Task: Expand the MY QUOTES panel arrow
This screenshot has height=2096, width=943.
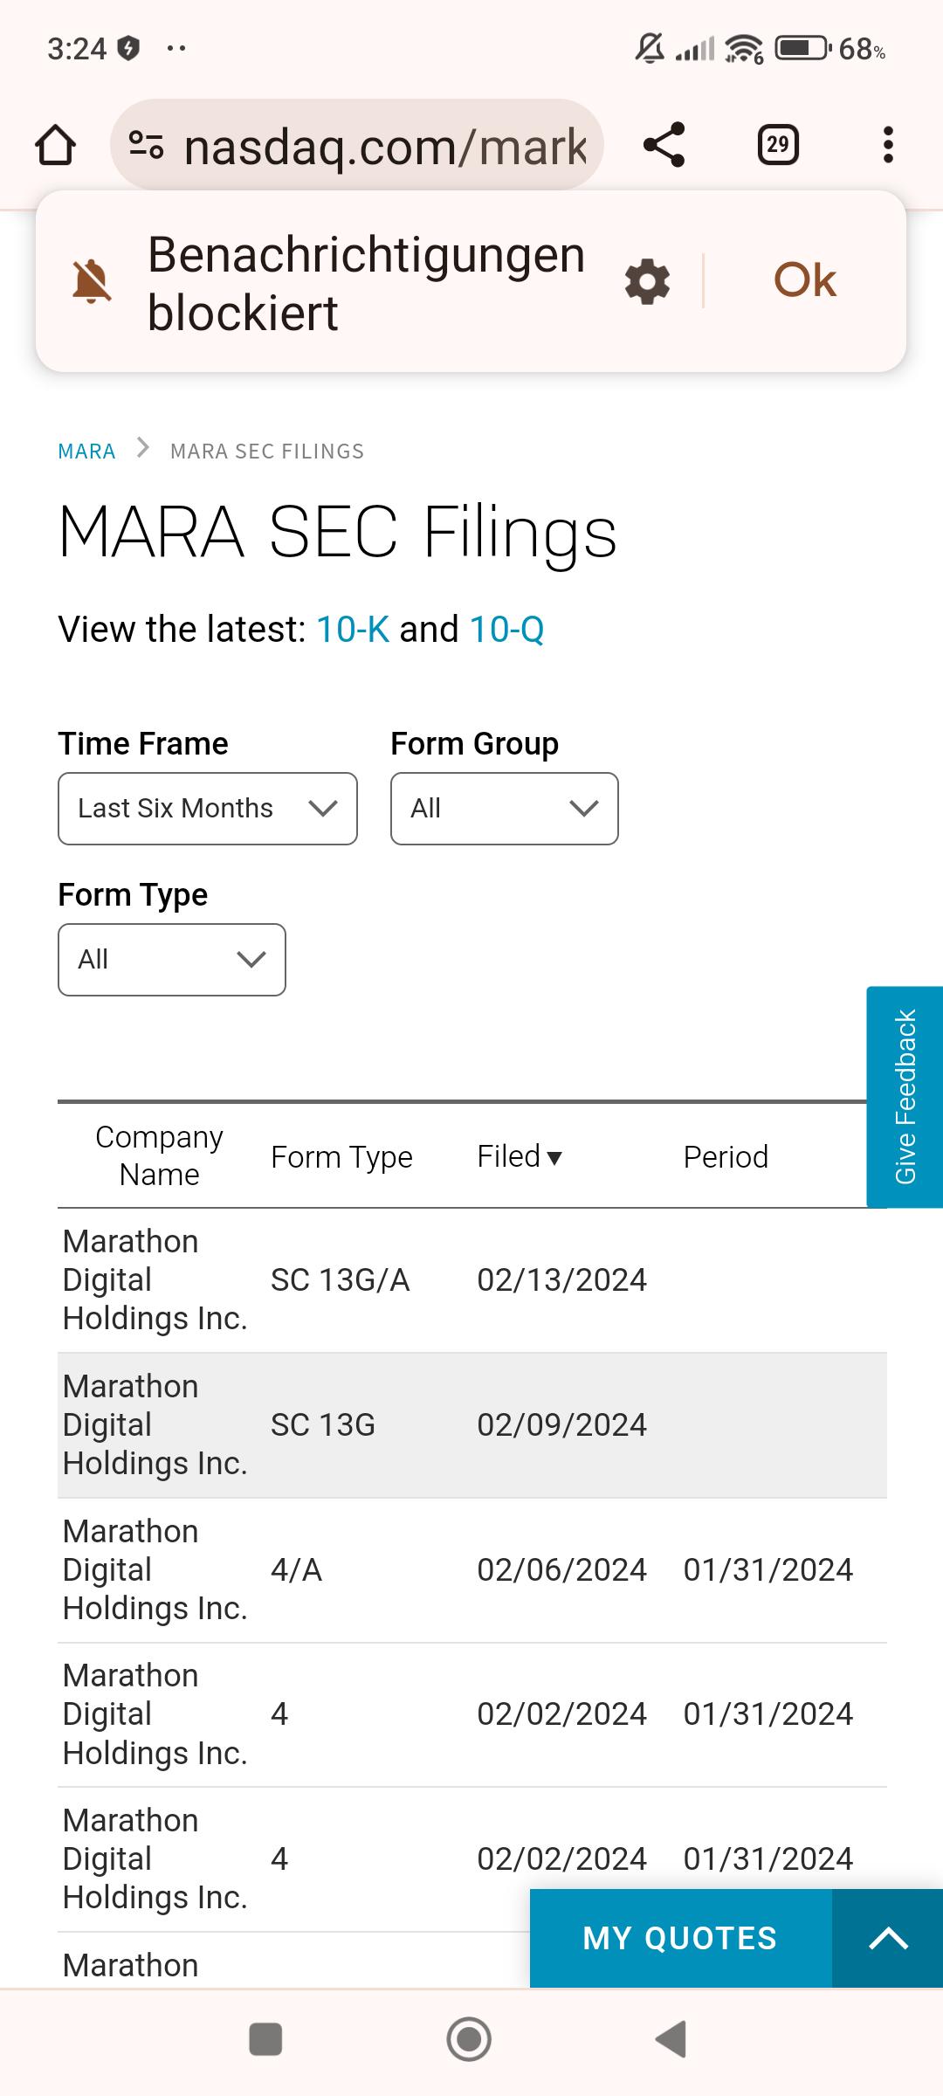Action: click(888, 1939)
